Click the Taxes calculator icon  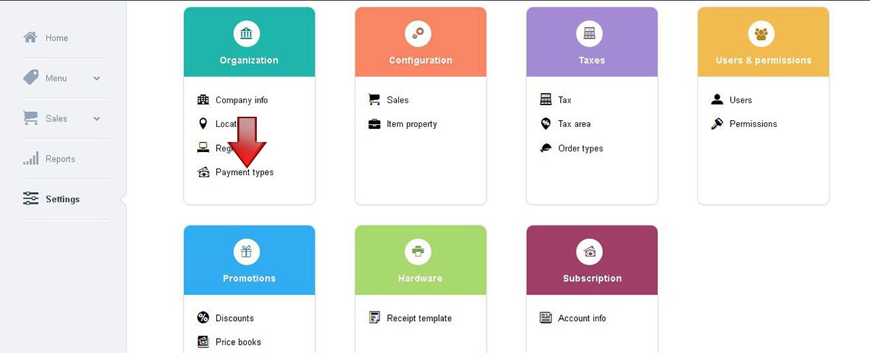tap(589, 33)
